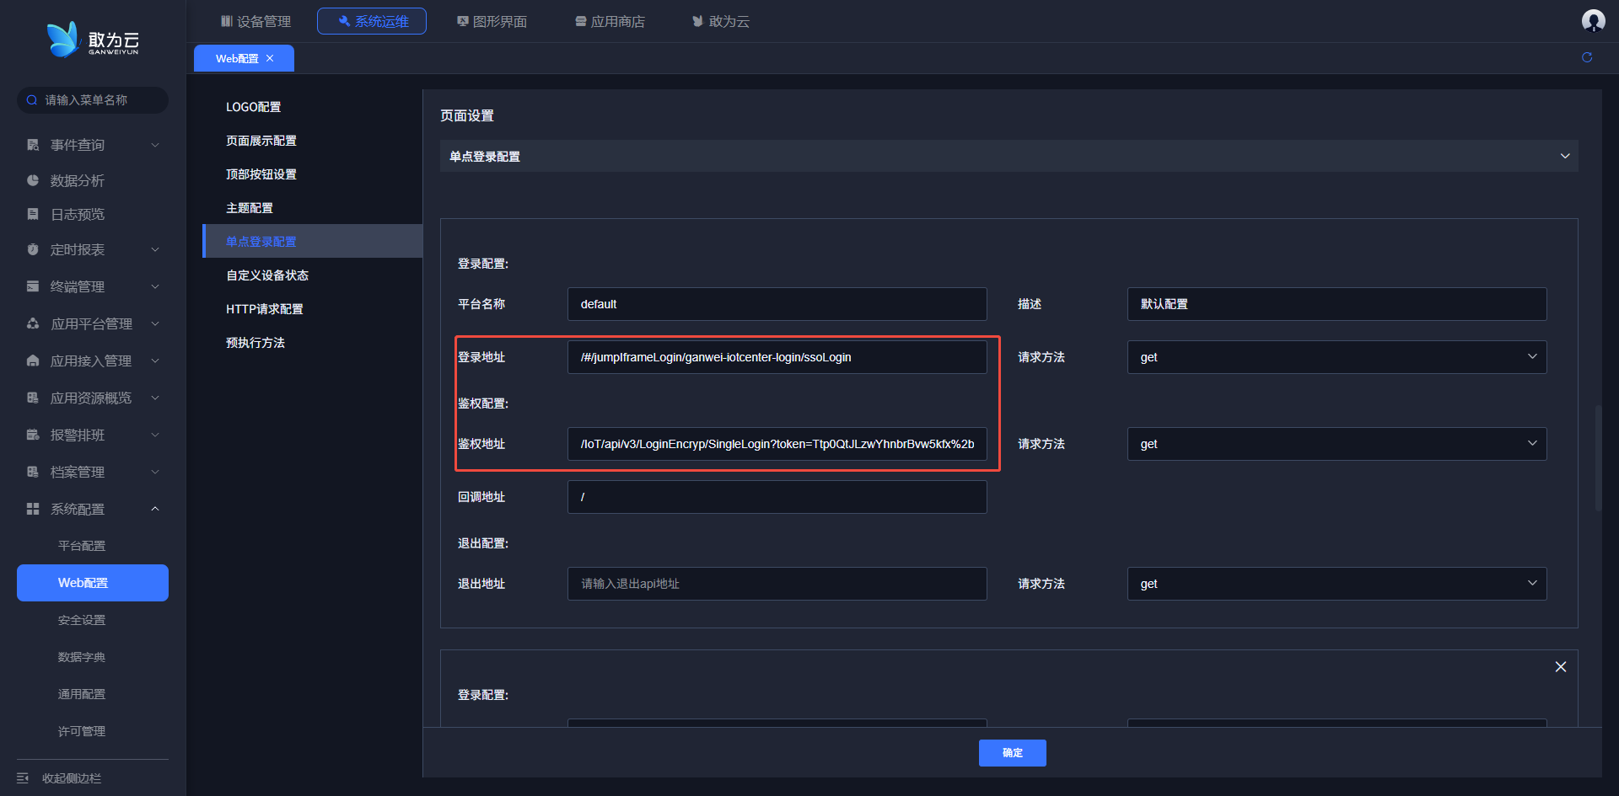Image resolution: width=1619 pixels, height=796 pixels.
Task: Collapse the 单点登录配置 section header
Action: point(1564,157)
